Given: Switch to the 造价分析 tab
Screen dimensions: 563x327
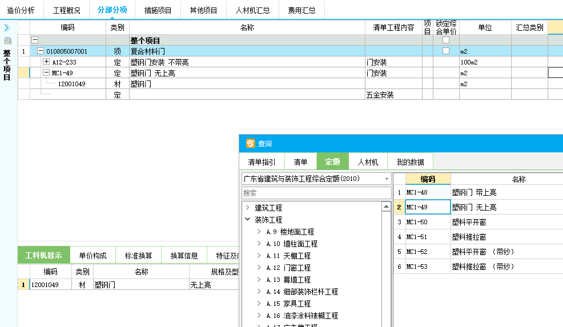Looking at the screenshot, I should [x=21, y=10].
